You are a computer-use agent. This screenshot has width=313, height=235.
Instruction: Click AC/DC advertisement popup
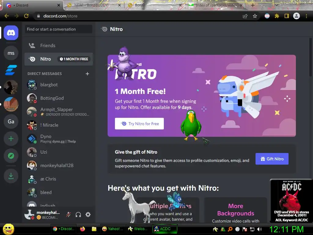[291, 201]
